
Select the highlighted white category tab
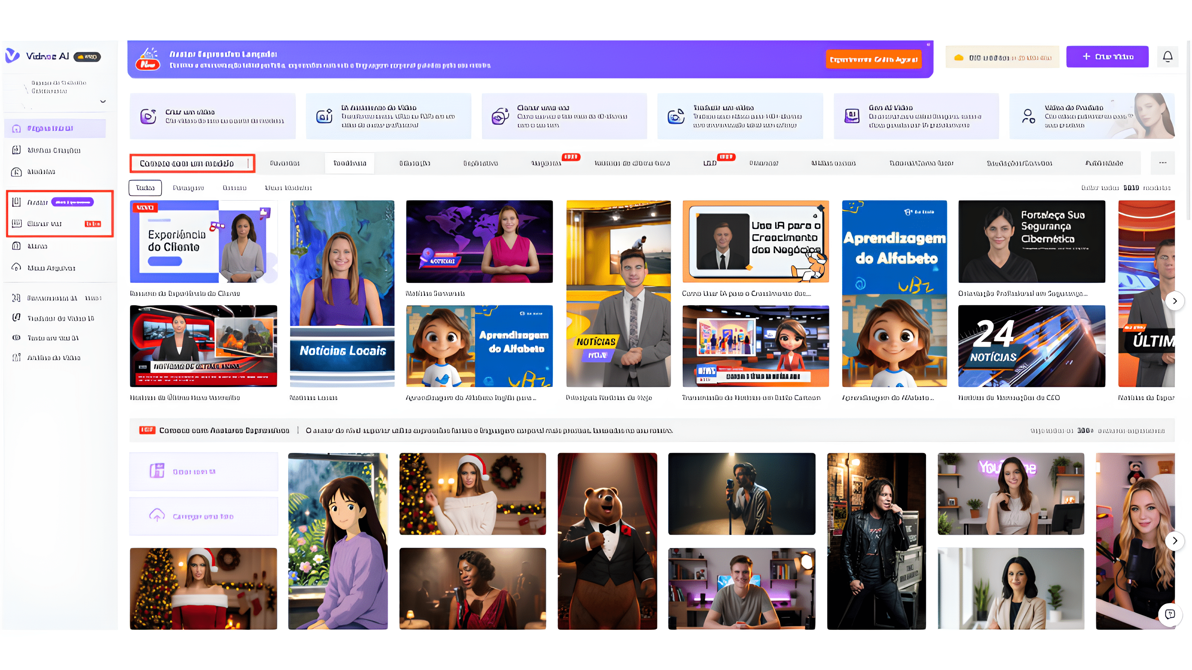coord(349,163)
